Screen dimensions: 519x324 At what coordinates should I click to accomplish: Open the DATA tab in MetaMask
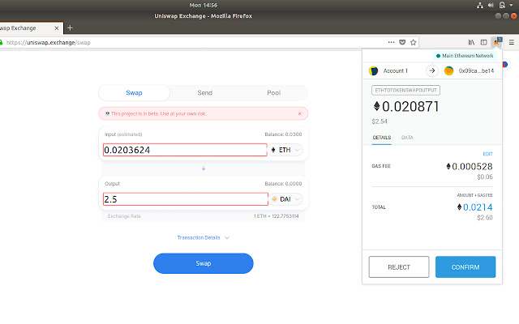pyautogui.click(x=407, y=138)
